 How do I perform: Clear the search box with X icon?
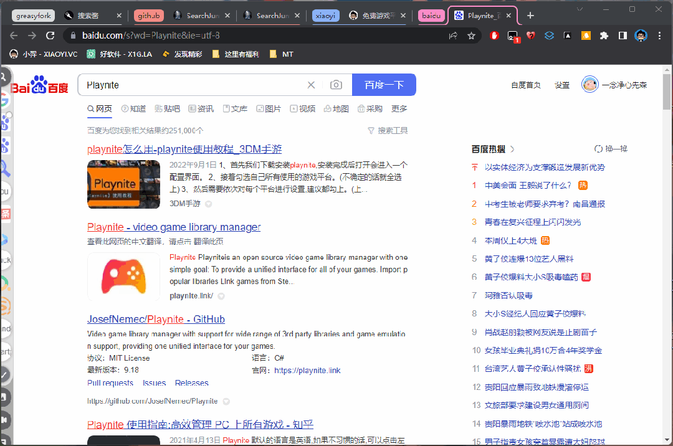coord(312,85)
